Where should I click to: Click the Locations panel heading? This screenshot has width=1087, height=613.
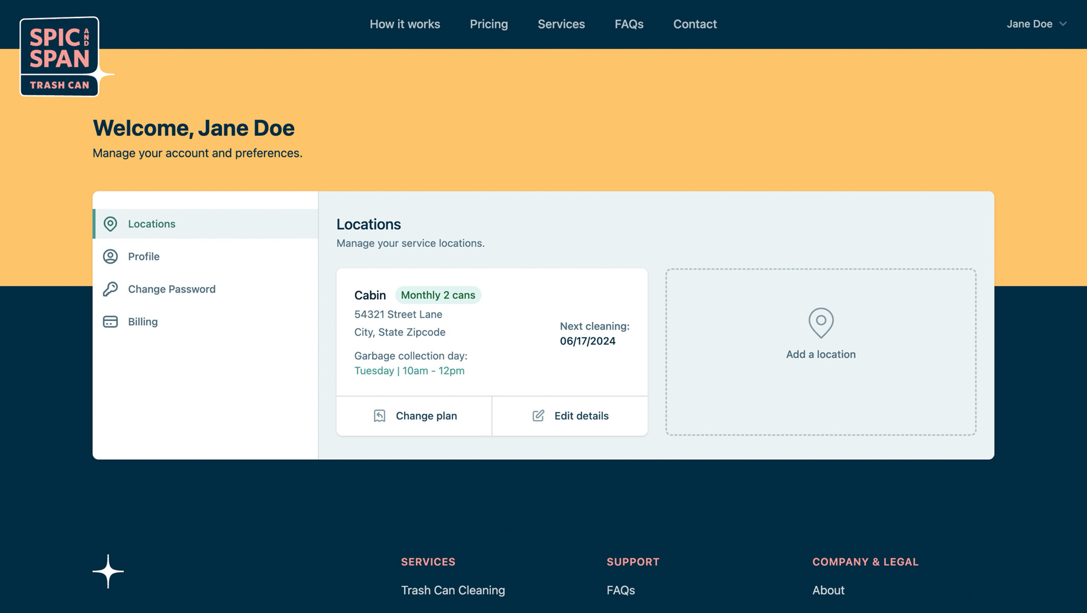[x=368, y=224]
